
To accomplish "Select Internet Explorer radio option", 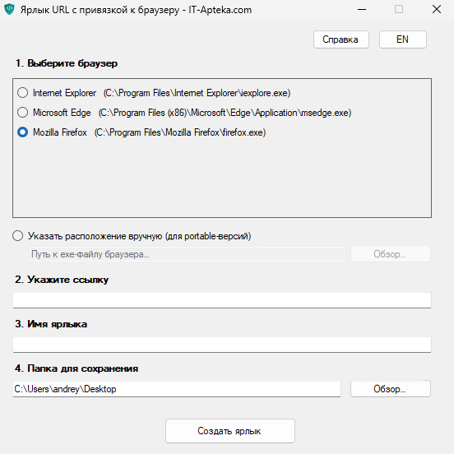I will [22, 93].
